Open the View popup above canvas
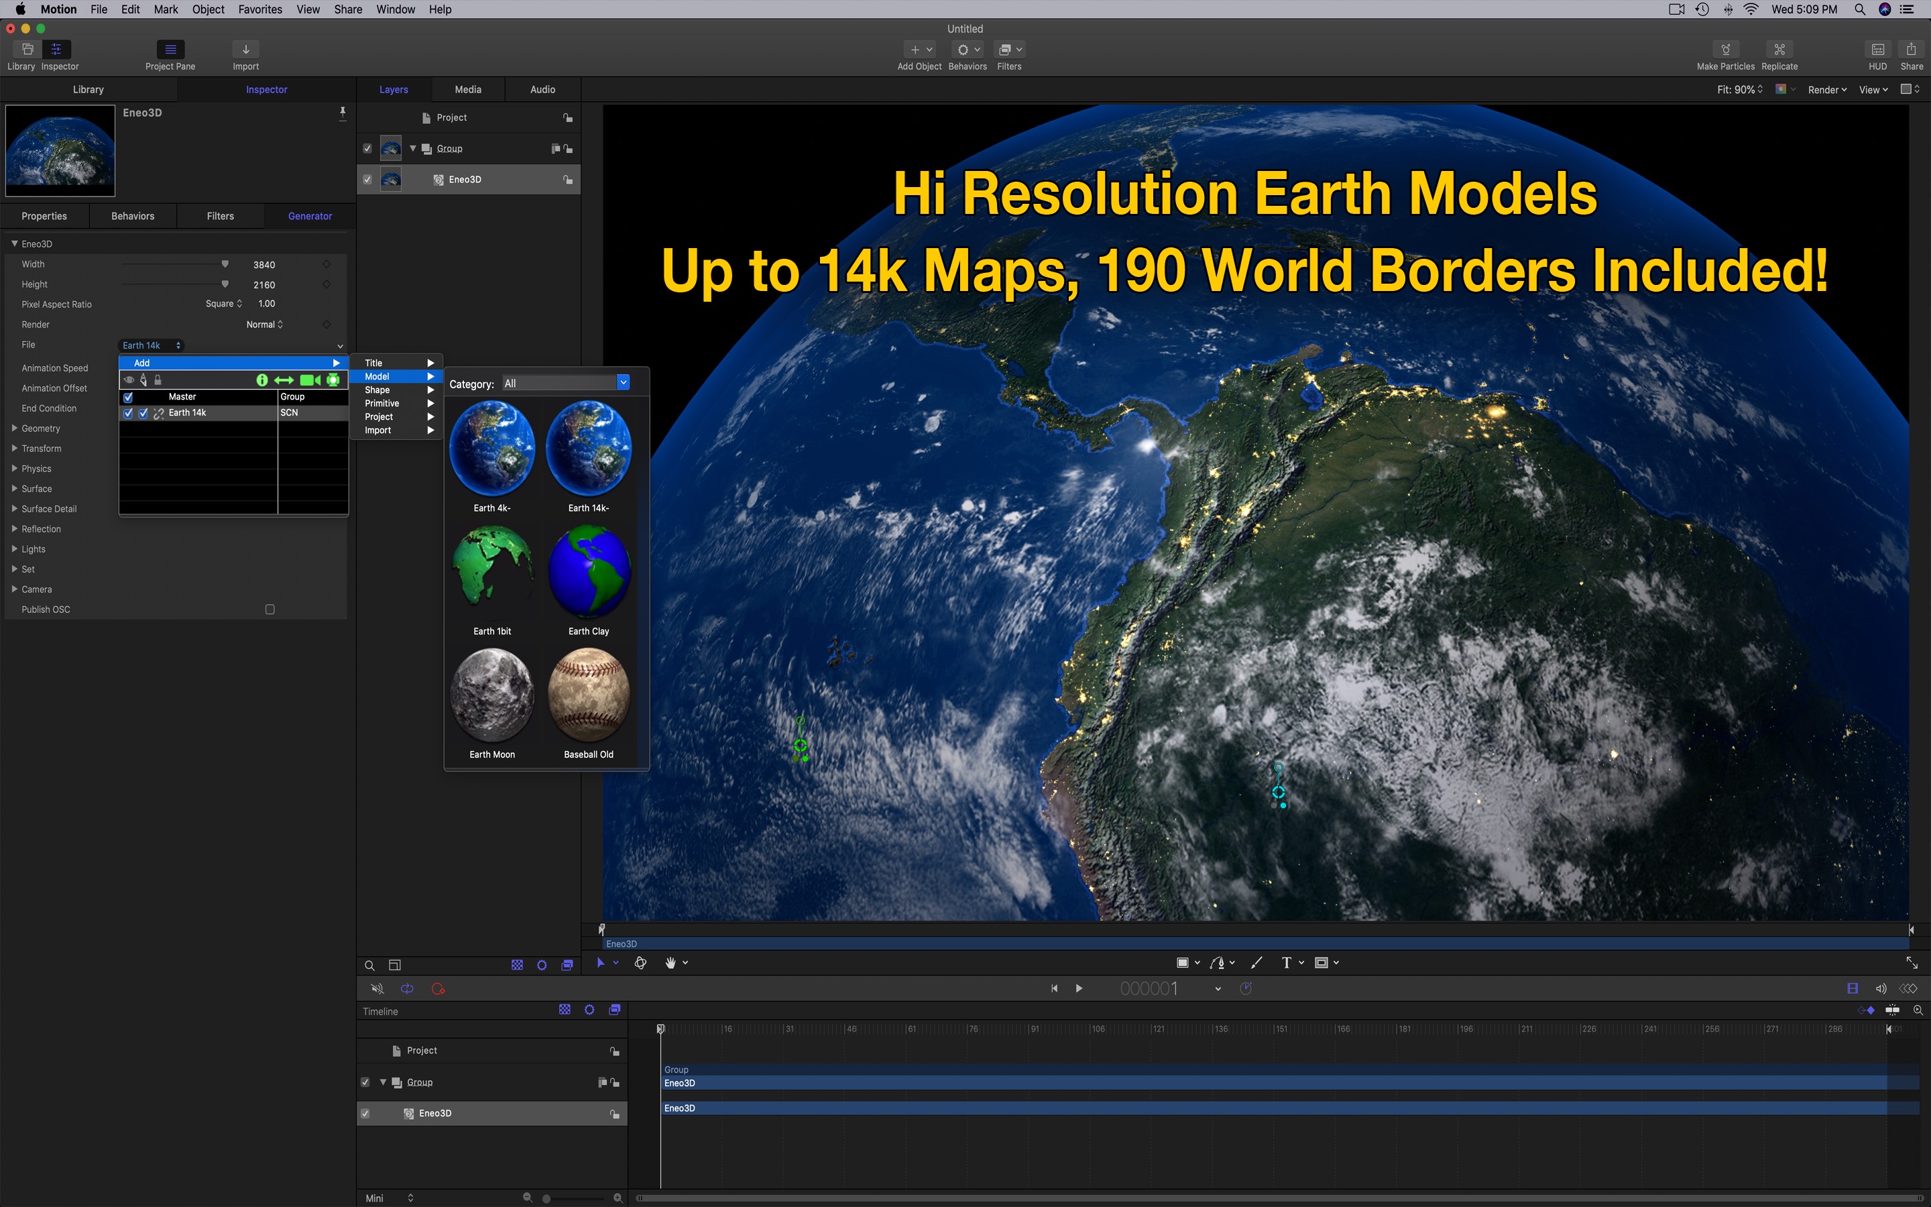The width and height of the screenshot is (1931, 1207). [1873, 89]
